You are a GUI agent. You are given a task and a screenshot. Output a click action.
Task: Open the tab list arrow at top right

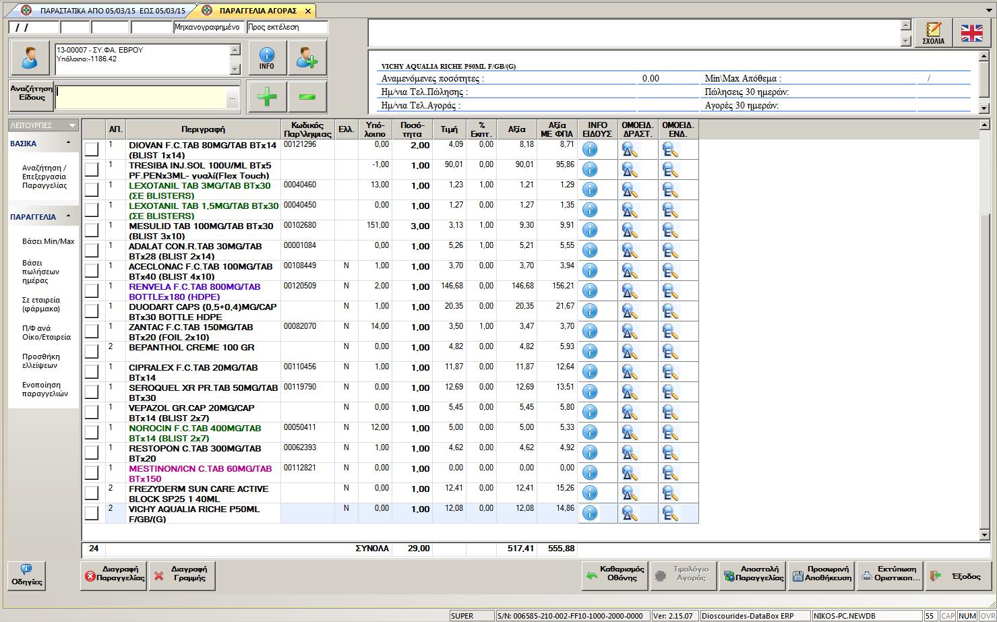point(988,11)
